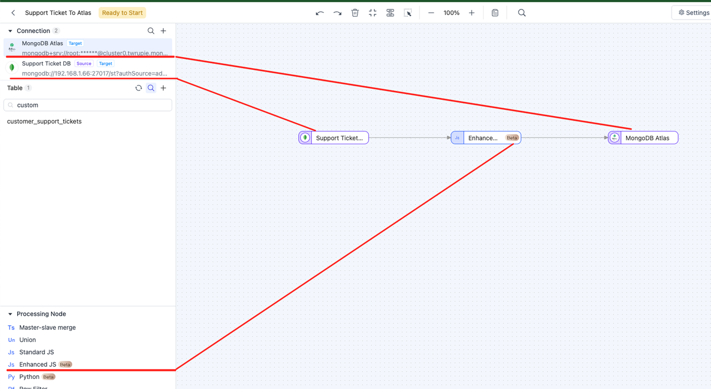Click the Support Ticket To Atlas title
This screenshot has height=389, width=711.
point(58,13)
